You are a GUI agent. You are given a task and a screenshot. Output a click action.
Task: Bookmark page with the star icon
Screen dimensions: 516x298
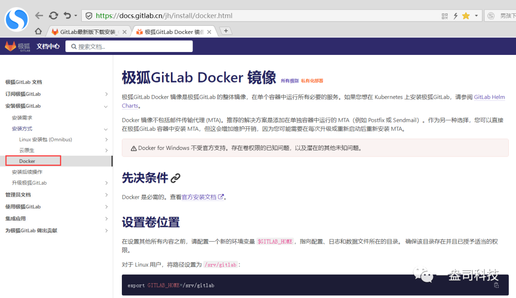[466, 16]
